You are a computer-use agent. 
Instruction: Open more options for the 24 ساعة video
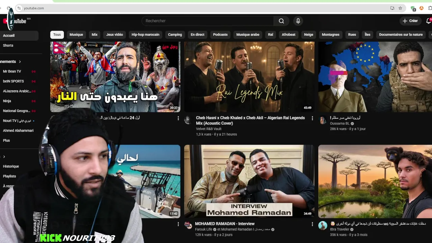[178, 118]
